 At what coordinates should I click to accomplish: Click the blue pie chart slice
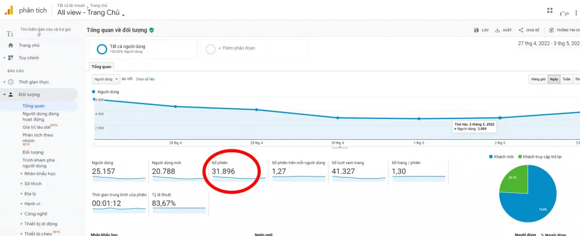pos(532,201)
